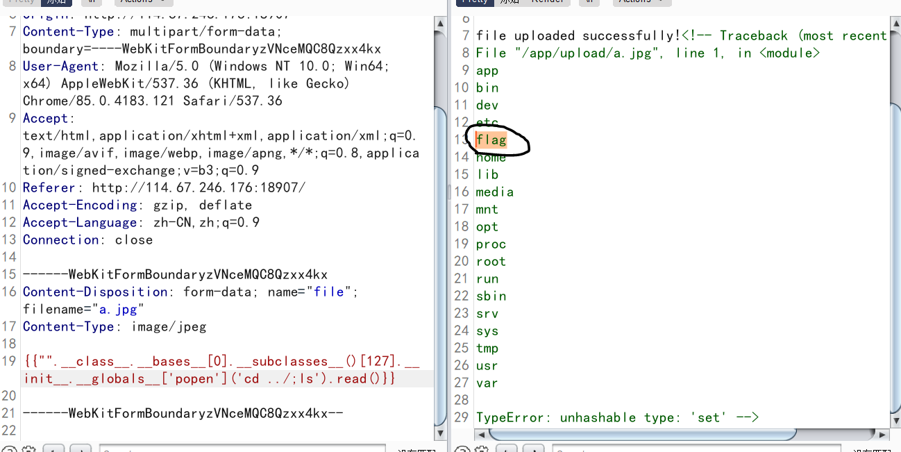Click closing WebKitFormBoundary line 21
The height and width of the screenshot is (452, 901).
pyautogui.click(x=183, y=413)
